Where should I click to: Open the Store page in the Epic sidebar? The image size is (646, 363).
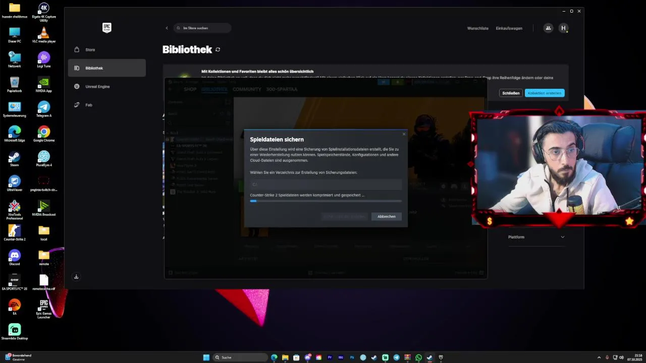pos(107,49)
